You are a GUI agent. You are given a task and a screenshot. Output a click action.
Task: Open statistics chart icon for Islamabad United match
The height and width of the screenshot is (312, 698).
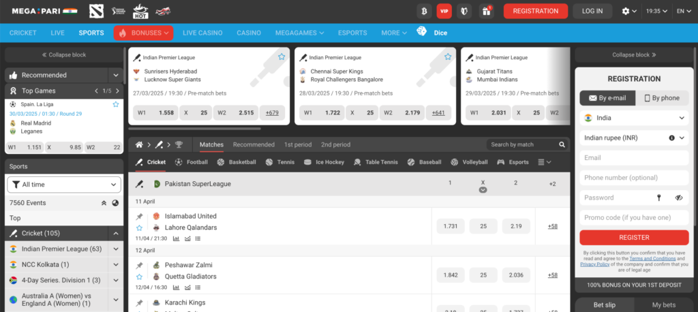point(177,238)
